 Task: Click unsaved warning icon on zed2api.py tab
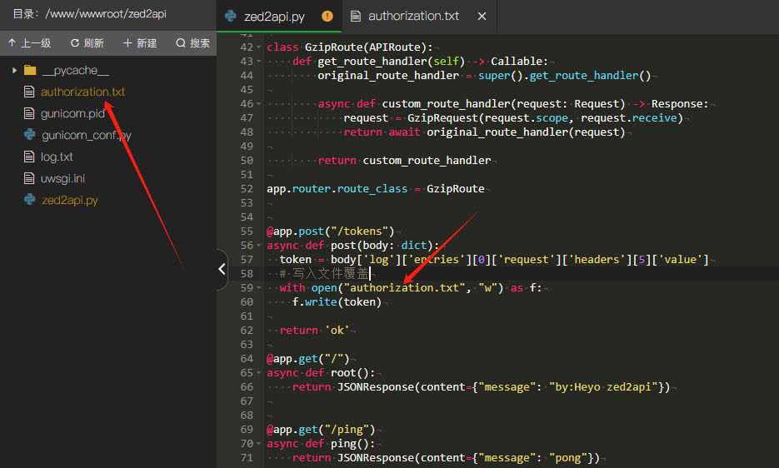327,17
